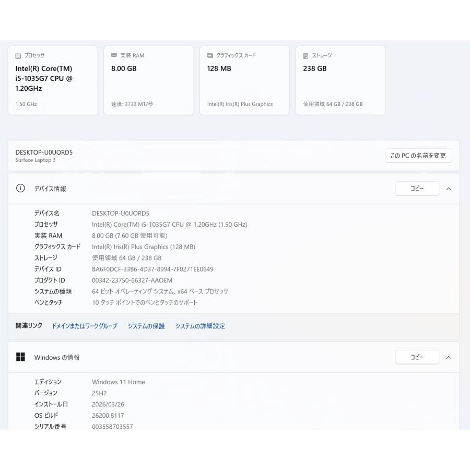
Task: Click 使用領域 64 GB / 238 GB in storage card
Action: (333, 104)
